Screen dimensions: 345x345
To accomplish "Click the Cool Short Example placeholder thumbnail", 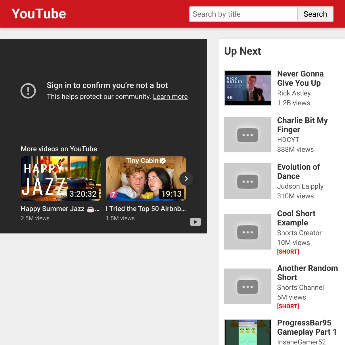I will [x=248, y=232].
